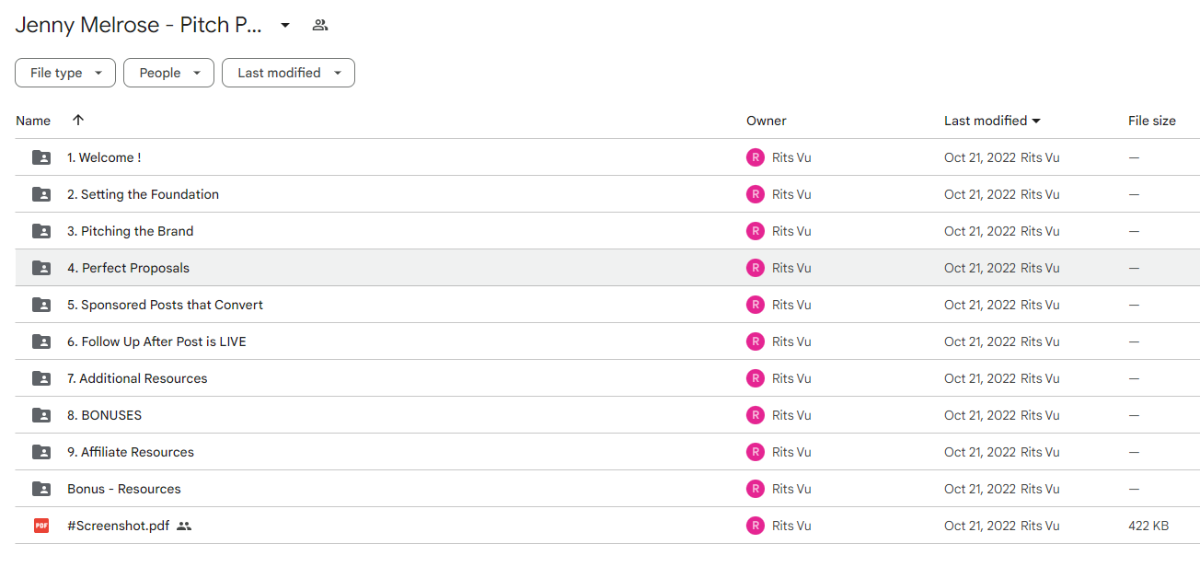Click the folder icon for 3. Pitching the Brand
1200x567 pixels.
[41, 231]
